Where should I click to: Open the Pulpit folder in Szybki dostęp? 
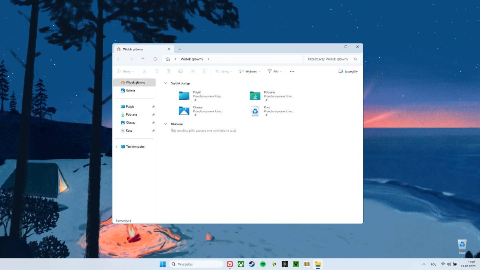[184, 96]
